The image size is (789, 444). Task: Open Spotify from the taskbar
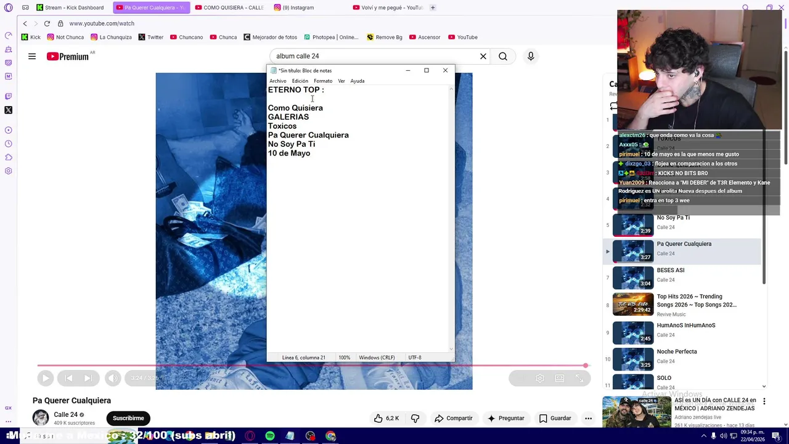point(270,436)
